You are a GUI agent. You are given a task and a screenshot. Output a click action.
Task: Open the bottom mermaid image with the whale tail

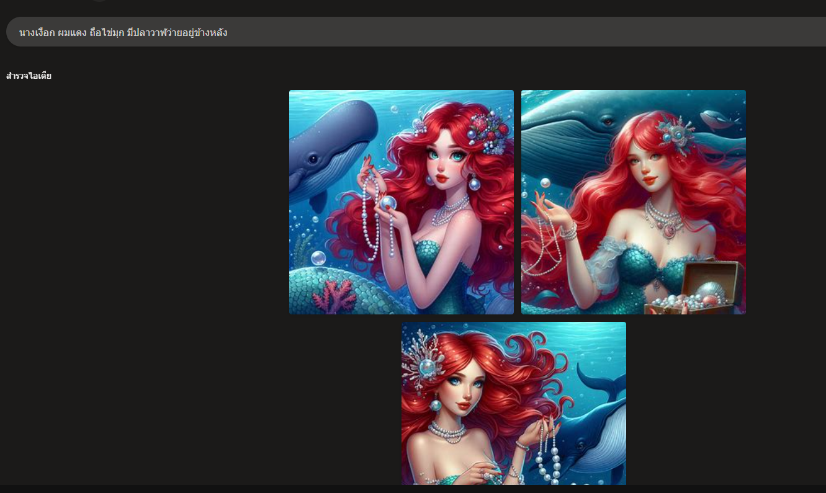point(513,403)
